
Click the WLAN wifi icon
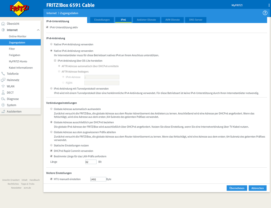(3, 86)
